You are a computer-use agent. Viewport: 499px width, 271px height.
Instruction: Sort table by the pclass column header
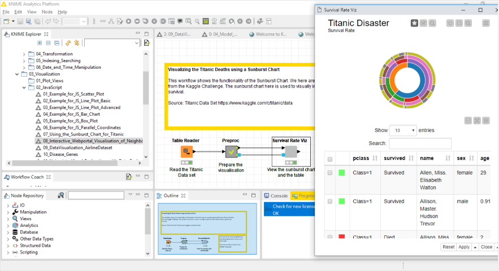point(365,158)
